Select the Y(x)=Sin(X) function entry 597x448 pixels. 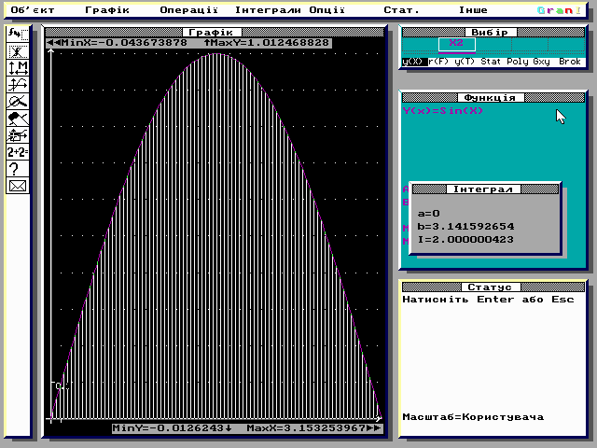[443, 111]
